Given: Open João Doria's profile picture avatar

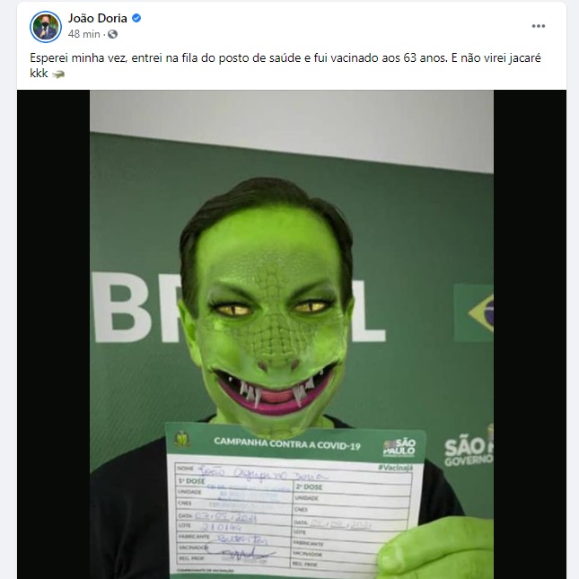Looking at the screenshot, I should [46, 27].
